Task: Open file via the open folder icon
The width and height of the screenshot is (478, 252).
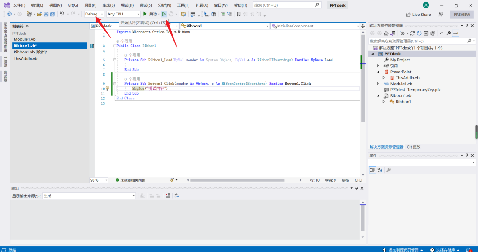Action: 39,14
